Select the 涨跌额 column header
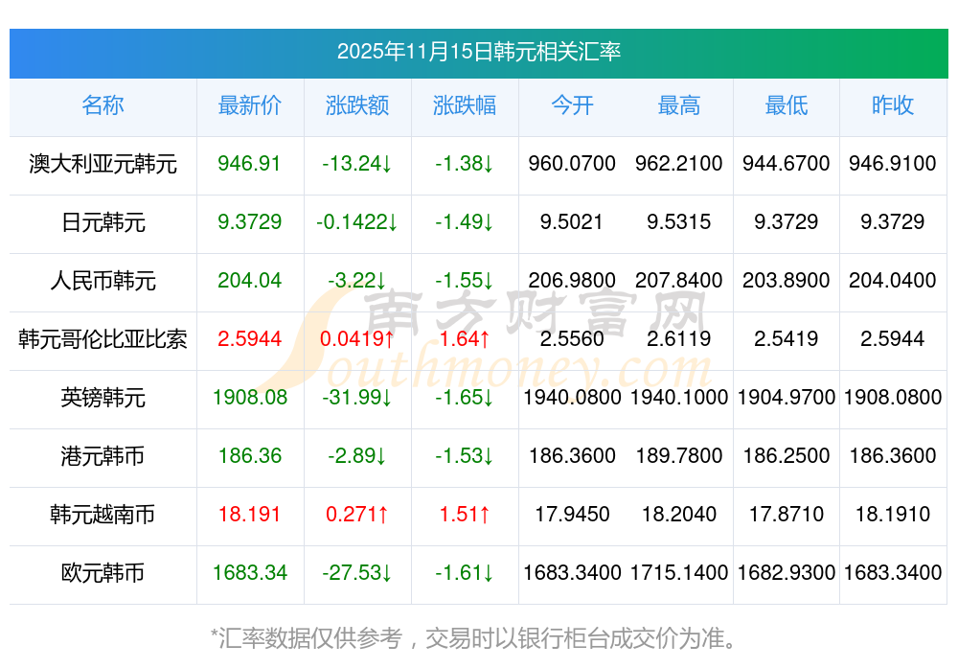This screenshot has width=958, height=668. 357,105
